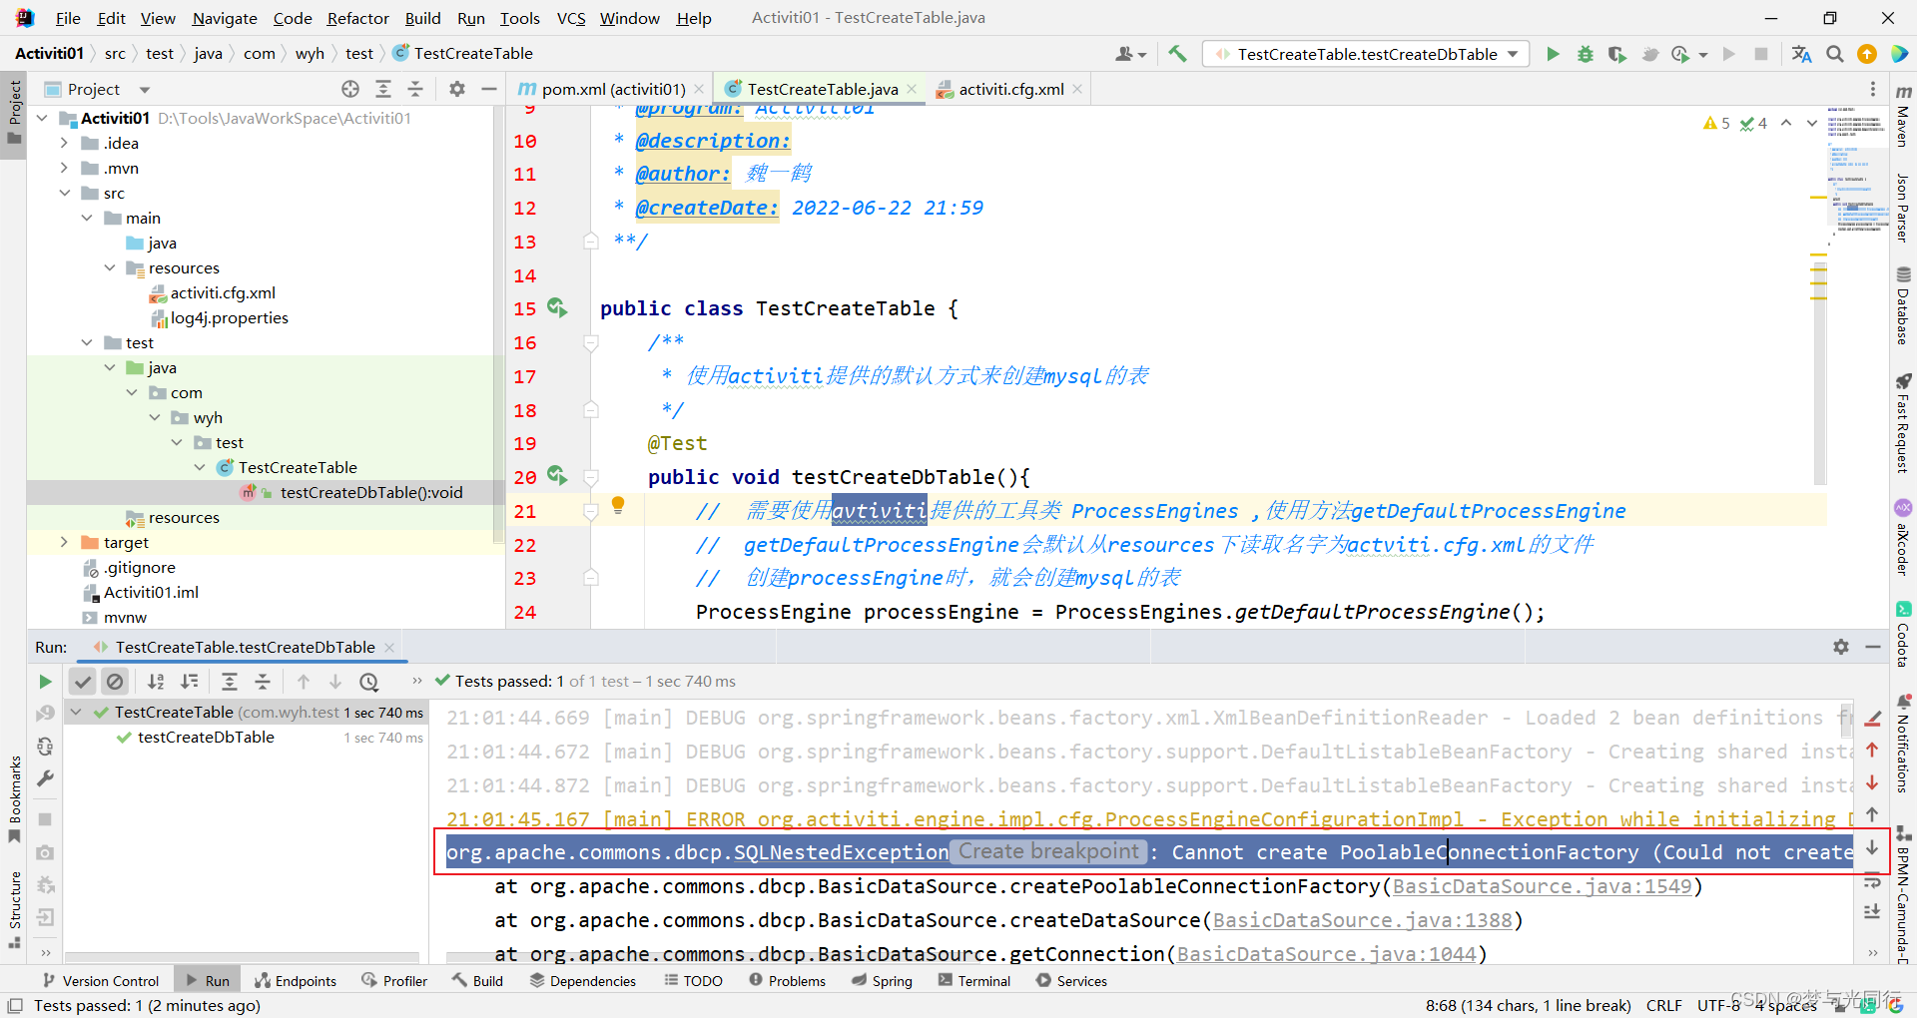Toggle Show Ignored tests filter

(116, 682)
